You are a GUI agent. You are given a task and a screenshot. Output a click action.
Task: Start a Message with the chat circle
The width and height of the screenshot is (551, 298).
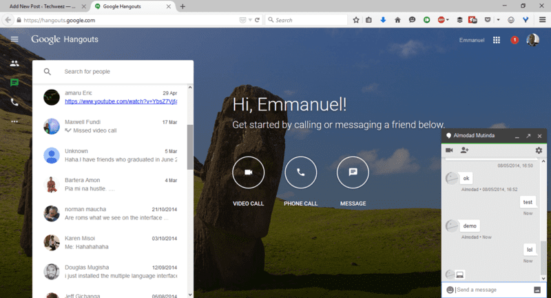(353, 172)
